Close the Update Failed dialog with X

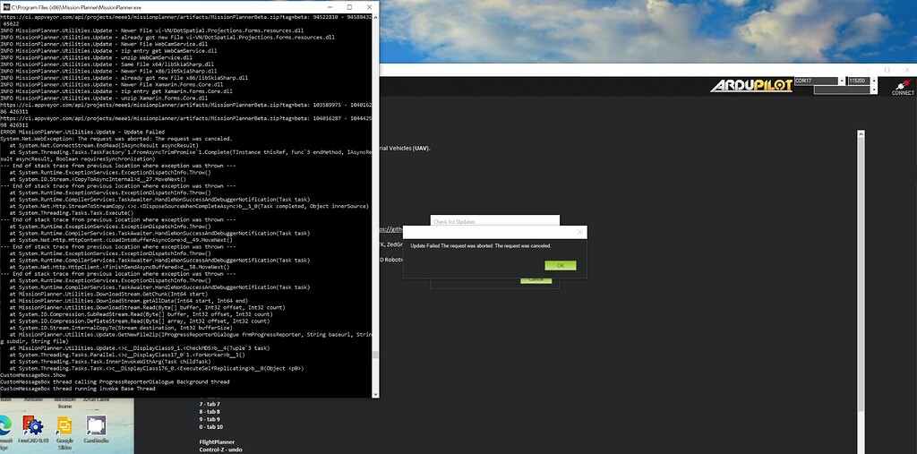click(580, 232)
